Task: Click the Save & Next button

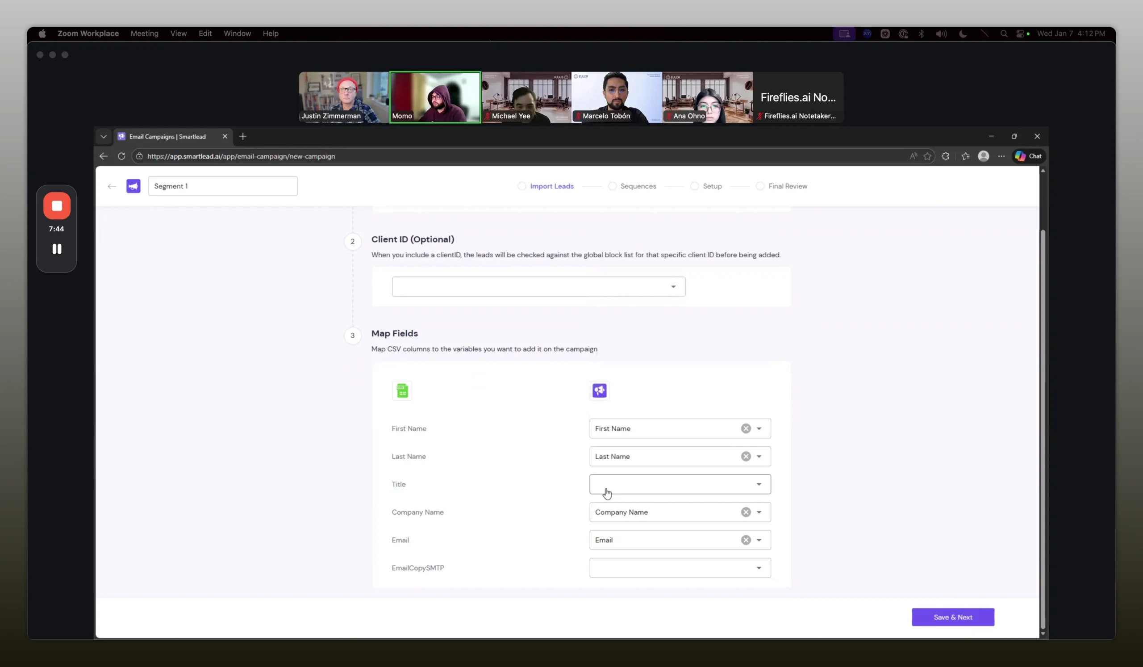Action: (x=952, y=617)
